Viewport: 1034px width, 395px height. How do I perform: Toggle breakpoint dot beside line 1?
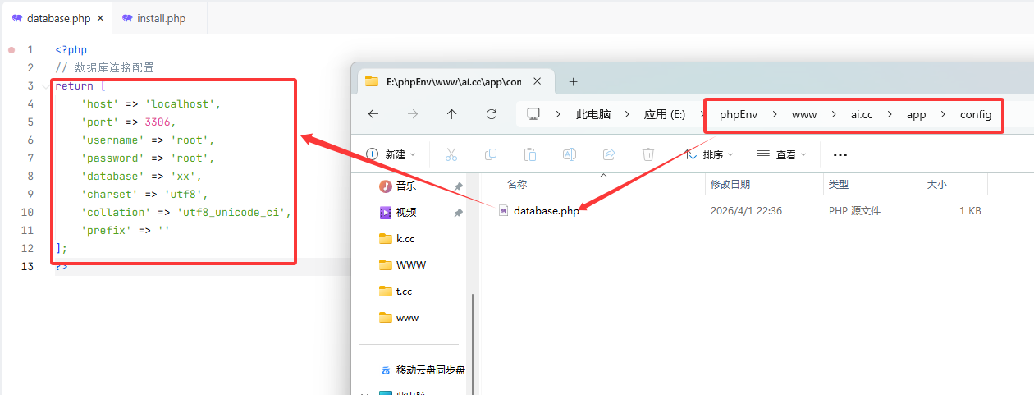point(11,50)
